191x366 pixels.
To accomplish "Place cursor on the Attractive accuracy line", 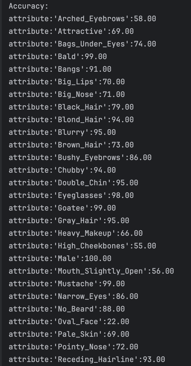I will coord(71,31).
